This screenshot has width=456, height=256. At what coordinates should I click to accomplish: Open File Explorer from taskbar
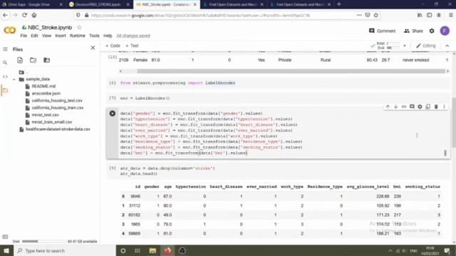(152, 251)
